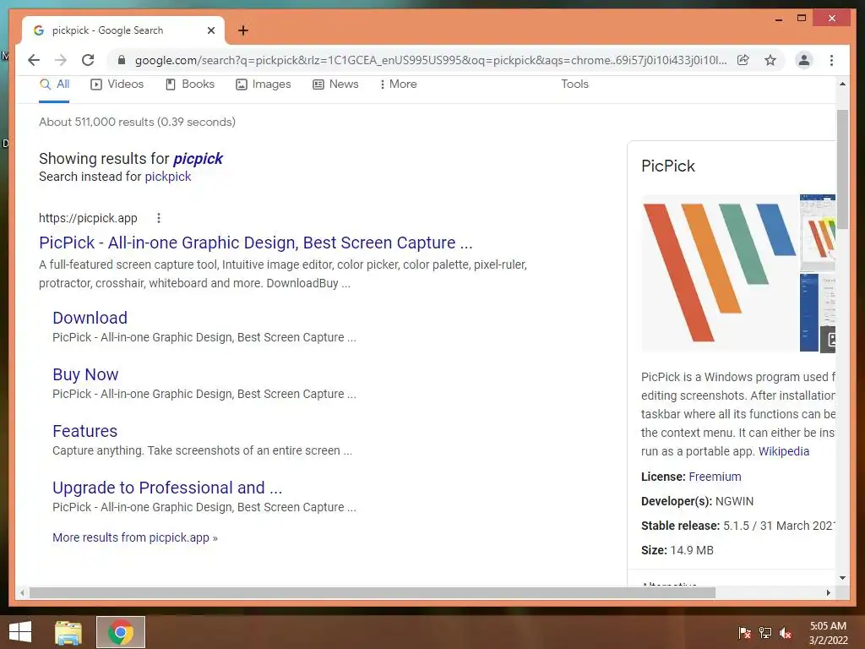The width and height of the screenshot is (865, 649).
Task: Open three-dot options beside picpick.app result
Action: [x=158, y=218]
